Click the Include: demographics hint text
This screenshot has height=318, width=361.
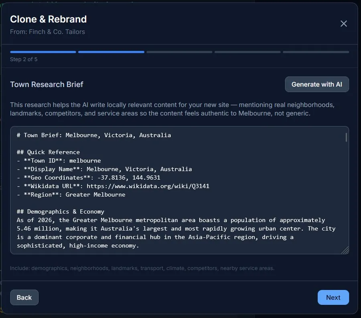point(142,268)
